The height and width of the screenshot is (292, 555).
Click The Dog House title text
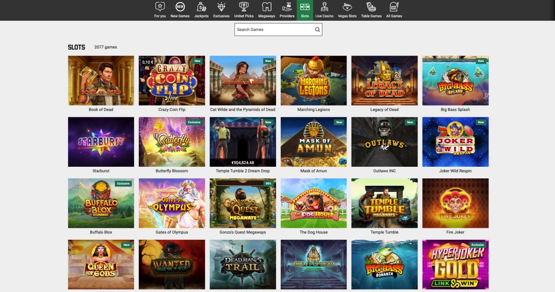[314, 232]
